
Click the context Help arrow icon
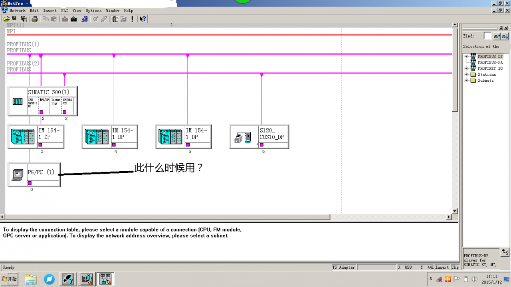pos(143,19)
